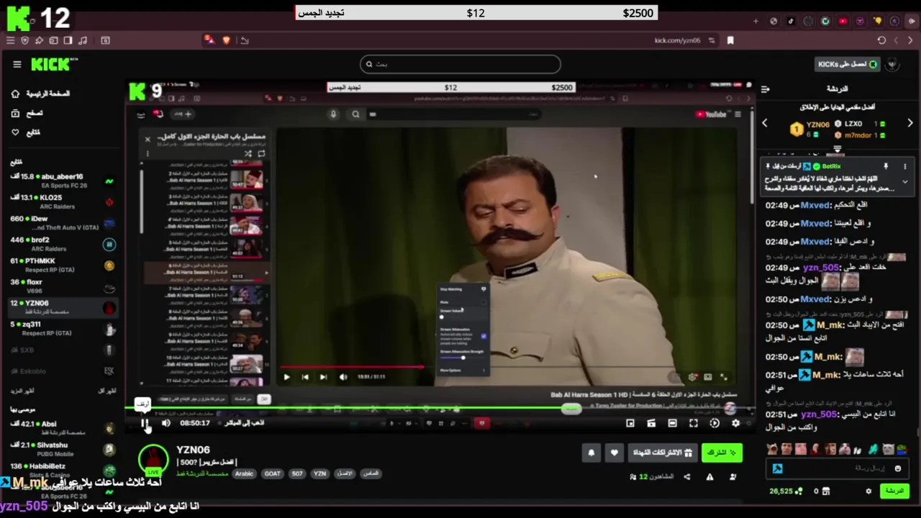Click the YZN tag
Image resolution: width=921 pixels, height=518 pixels.
coord(320,474)
